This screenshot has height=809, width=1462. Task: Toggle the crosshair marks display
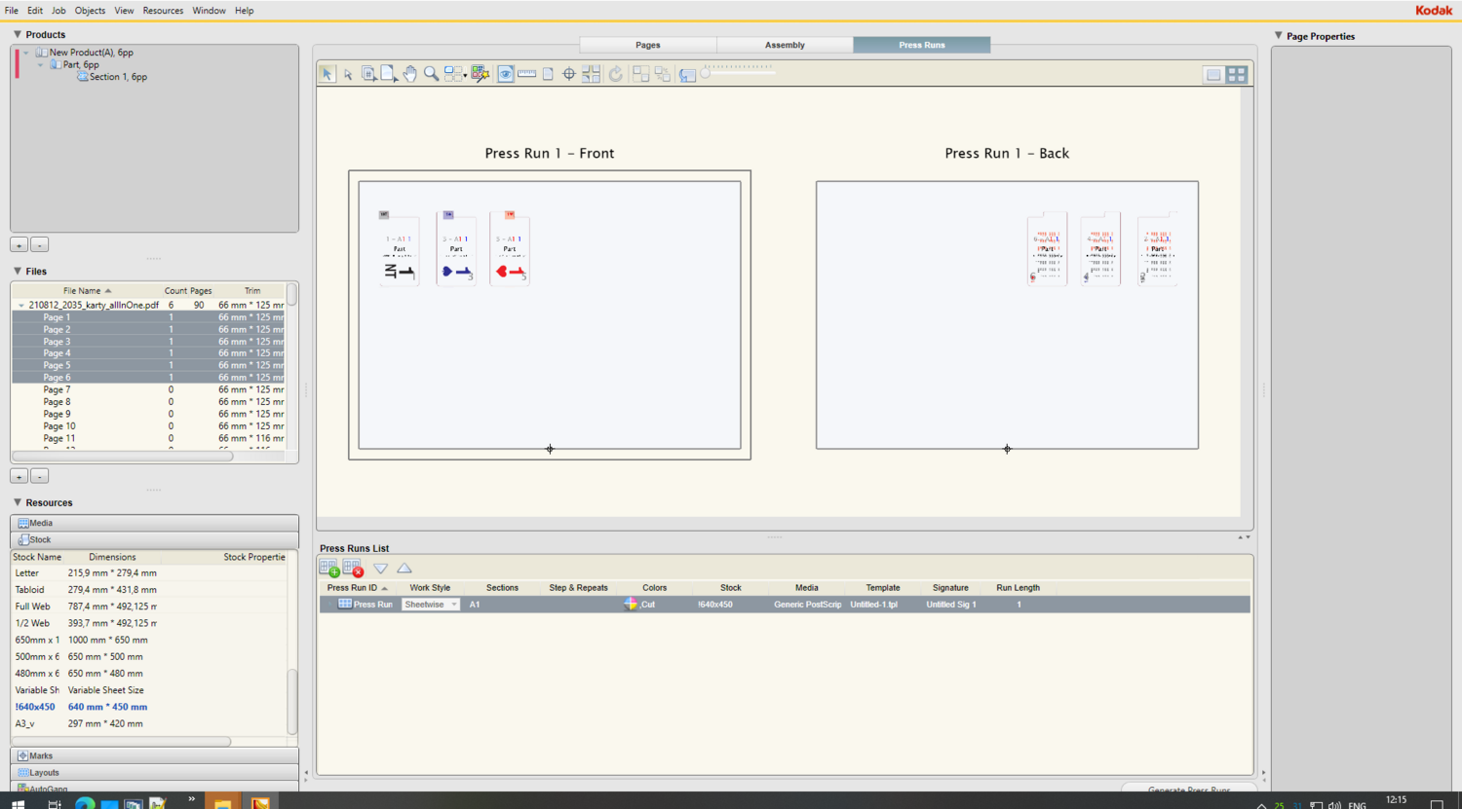coord(569,74)
